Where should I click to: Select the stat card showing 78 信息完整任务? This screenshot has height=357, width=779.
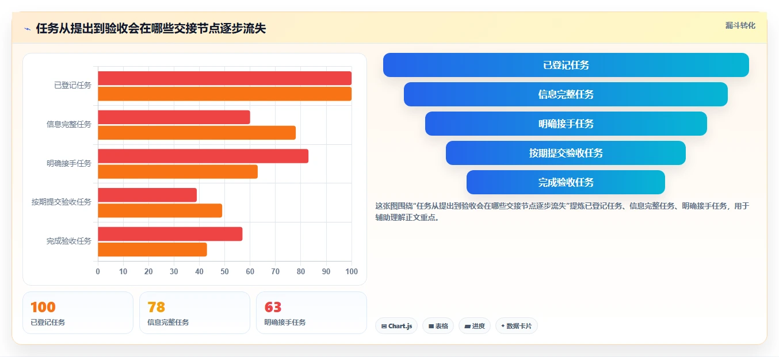pyautogui.click(x=194, y=313)
